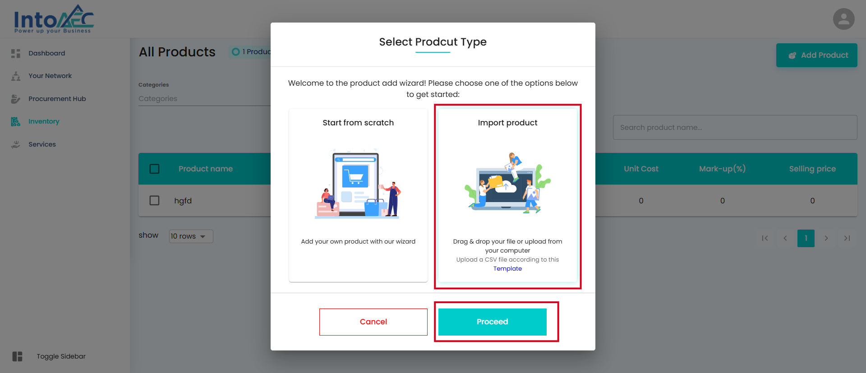This screenshot has height=373, width=866.
Task: Click the Toggle Sidebar icon
Action: pos(17,356)
